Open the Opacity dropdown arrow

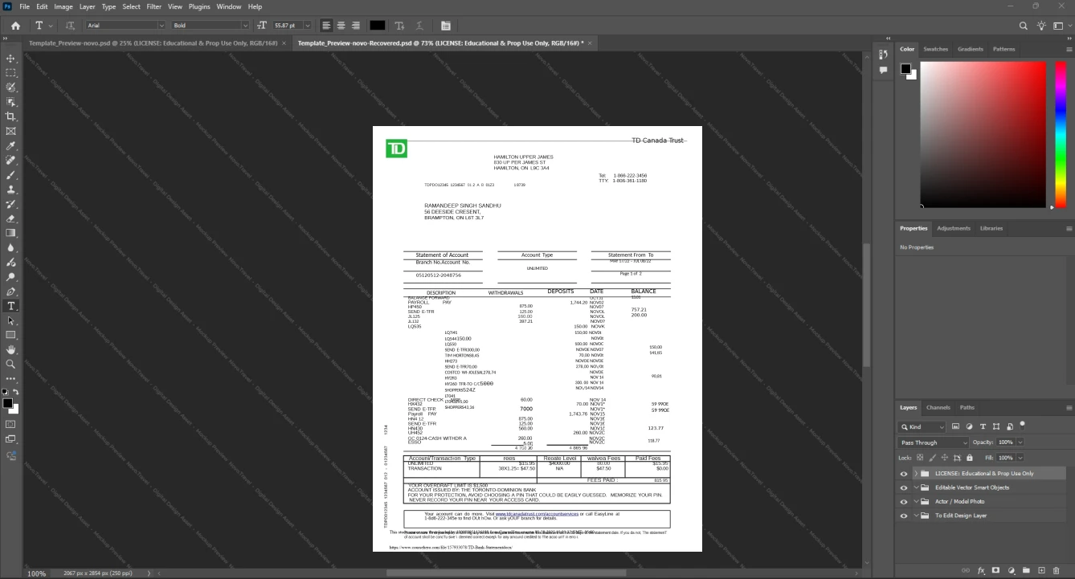click(x=1020, y=442)
